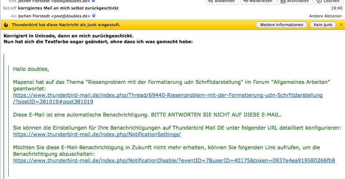Click the Löschen delete button
This screenshot has height=179, width=345.
tap(329, 1)
